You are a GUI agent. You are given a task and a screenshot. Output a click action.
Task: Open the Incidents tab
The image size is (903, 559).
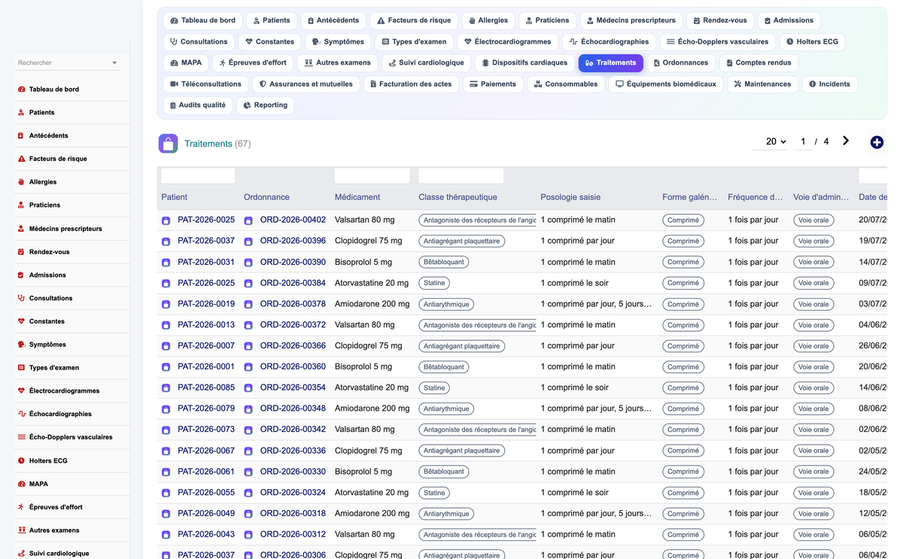tap(829, 84)
